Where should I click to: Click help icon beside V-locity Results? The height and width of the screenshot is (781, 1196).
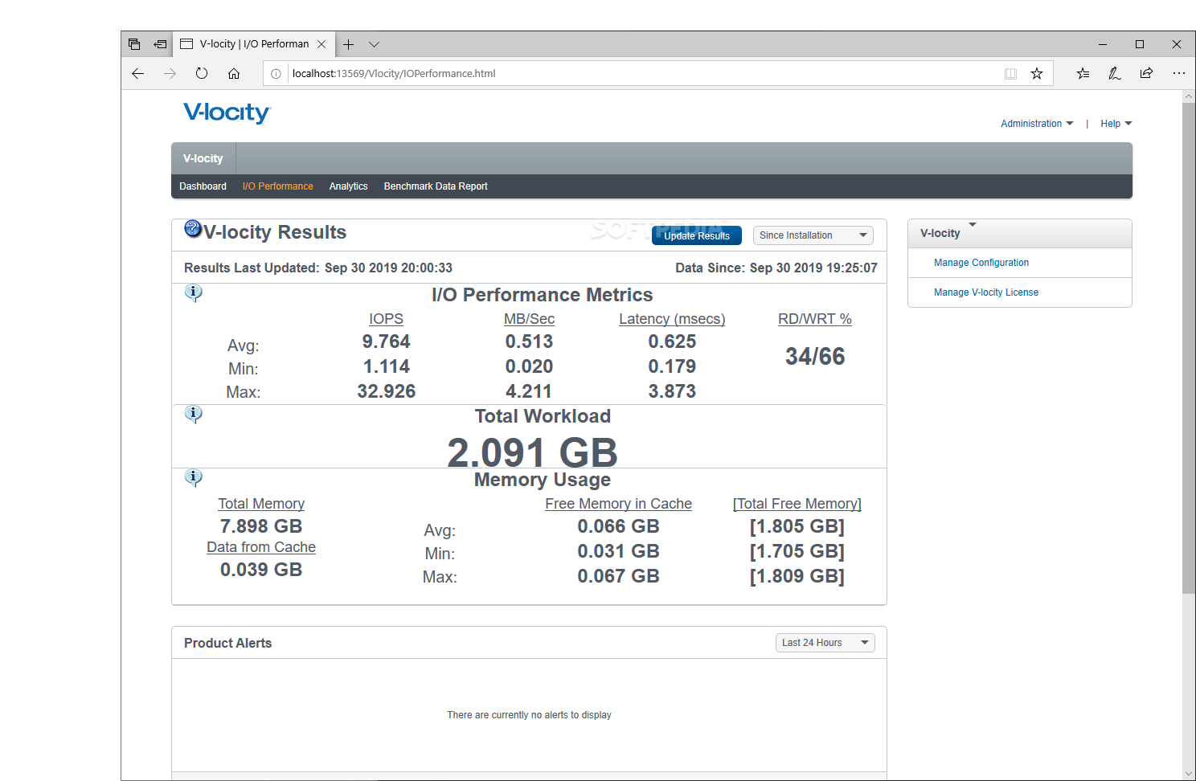coord(193,228)
